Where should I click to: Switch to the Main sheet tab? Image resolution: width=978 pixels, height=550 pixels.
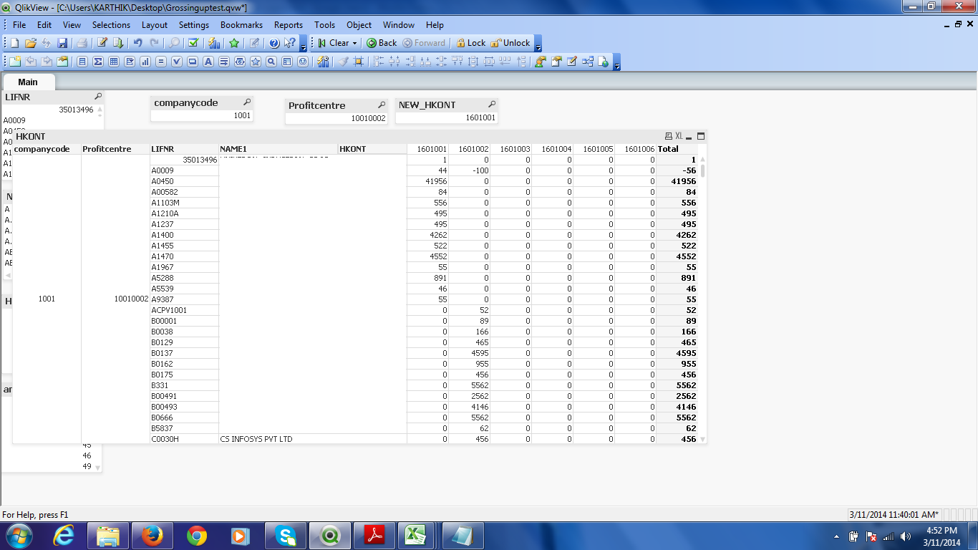click(28, 82)
